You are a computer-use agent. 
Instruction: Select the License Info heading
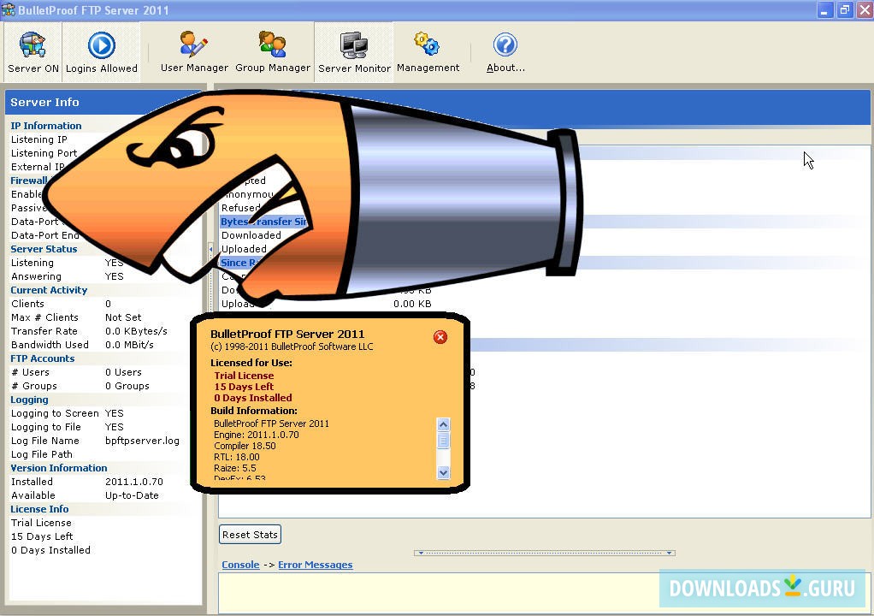tap(39, 509)
